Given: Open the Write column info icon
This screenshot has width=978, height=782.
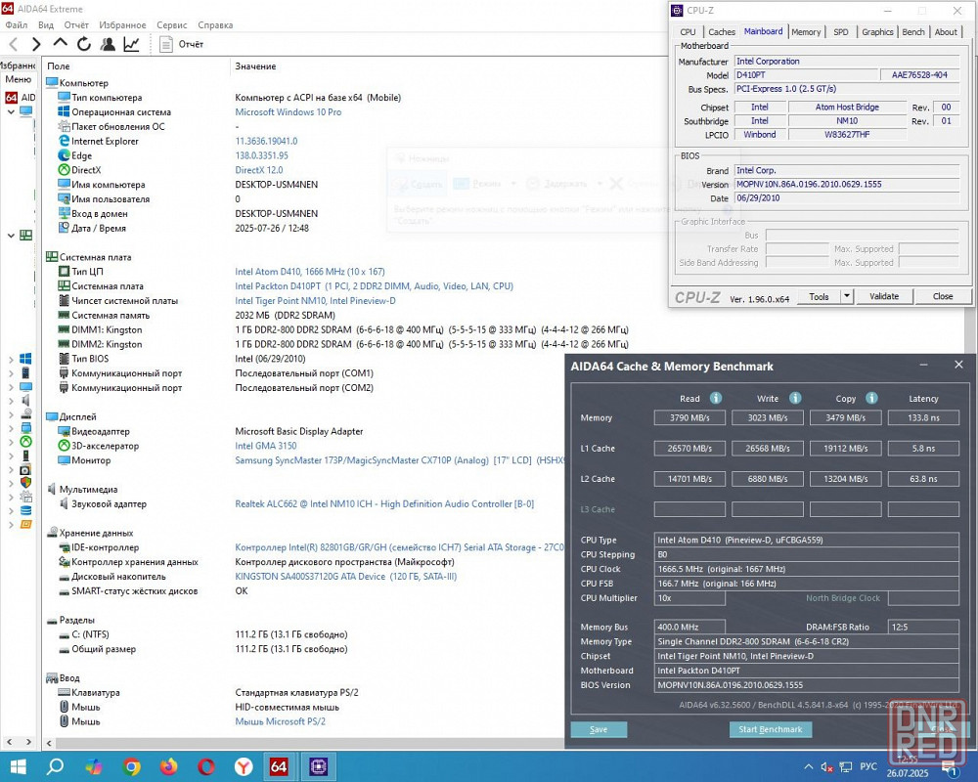Looking at the screenshot, I should [x=794, y=398].
